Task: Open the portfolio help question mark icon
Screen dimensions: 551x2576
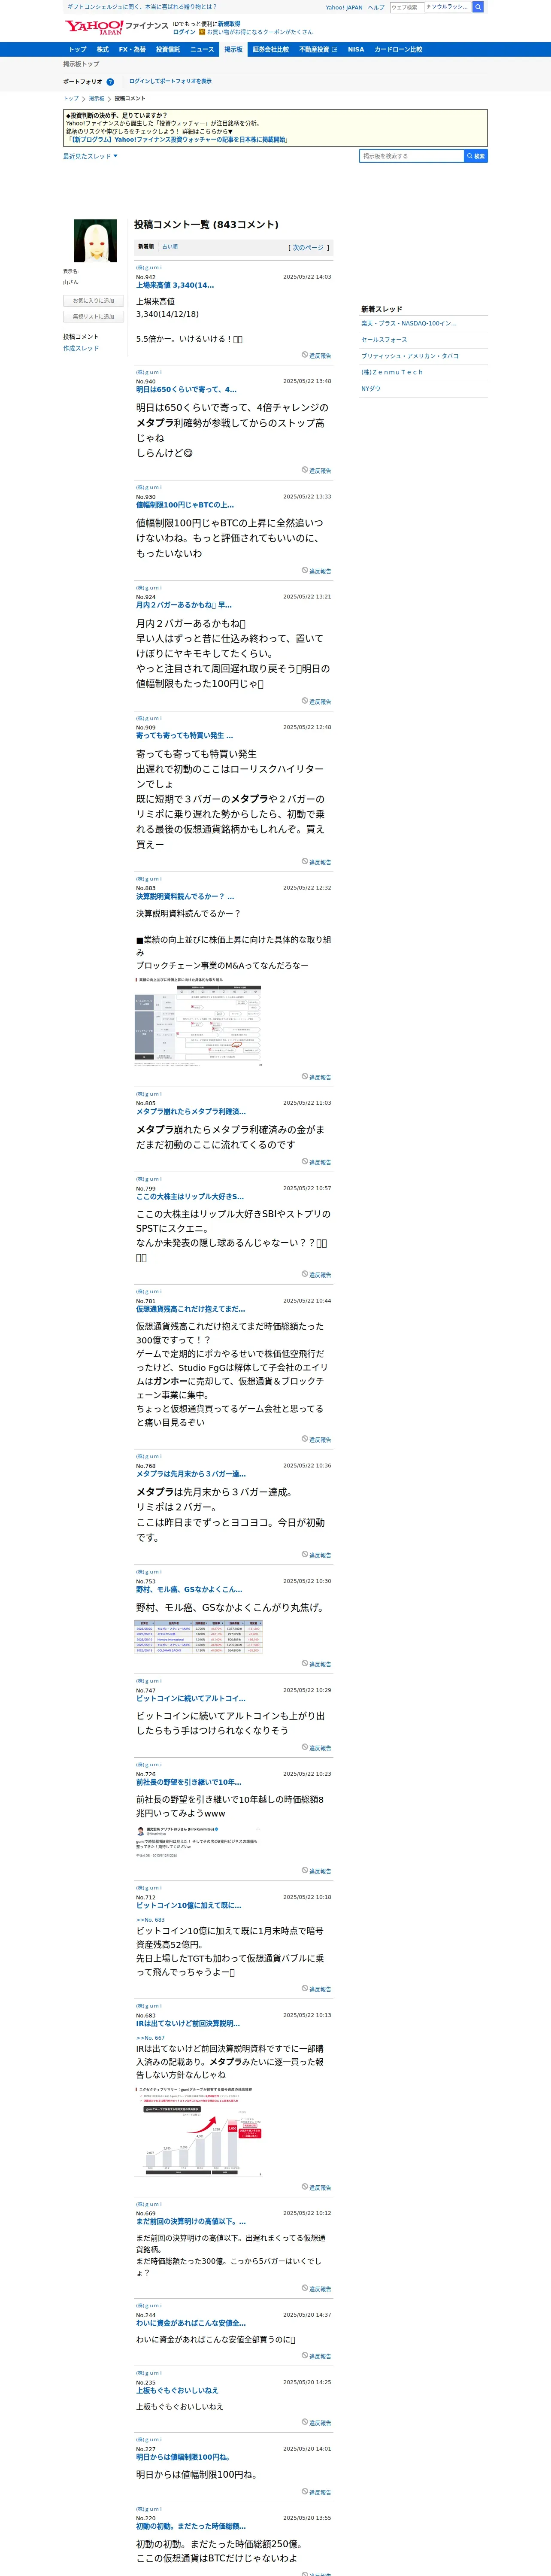Action: 110,82
